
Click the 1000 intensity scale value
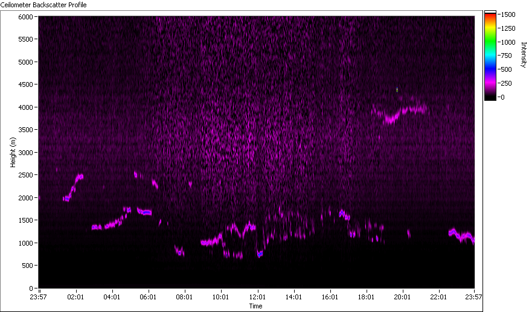coord(508,42)
